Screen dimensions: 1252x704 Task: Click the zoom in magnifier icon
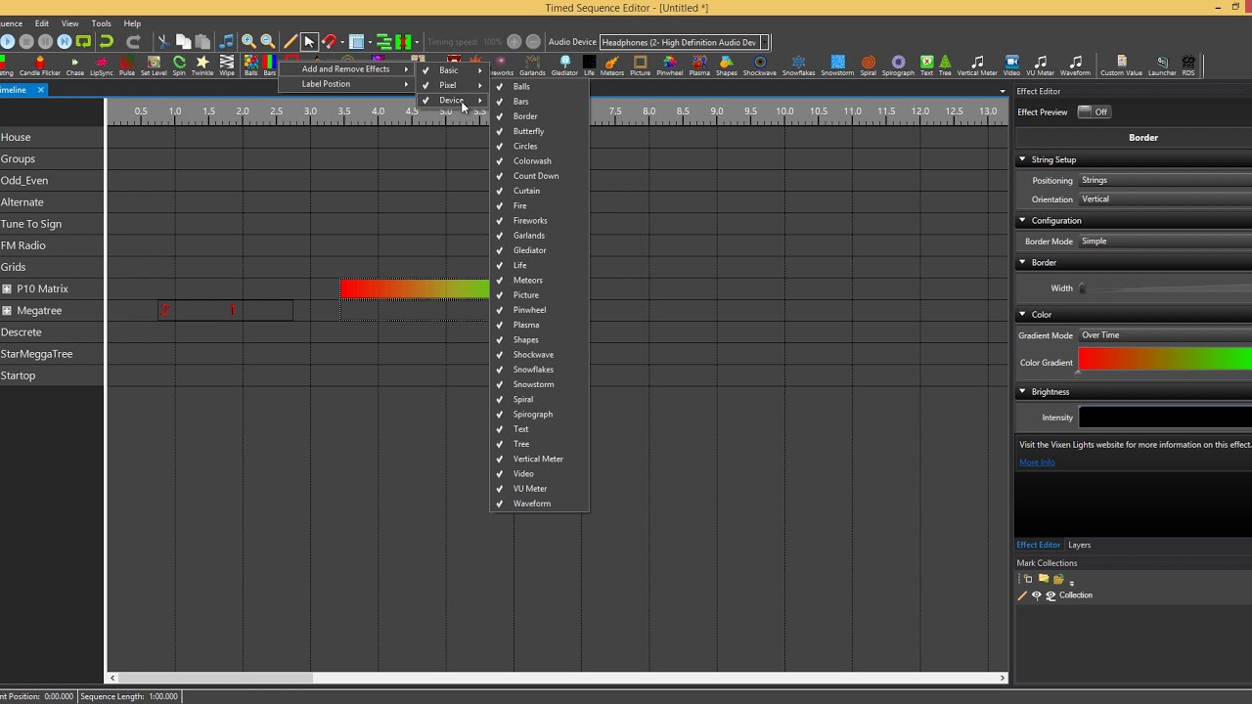click(x=248, y=42)
